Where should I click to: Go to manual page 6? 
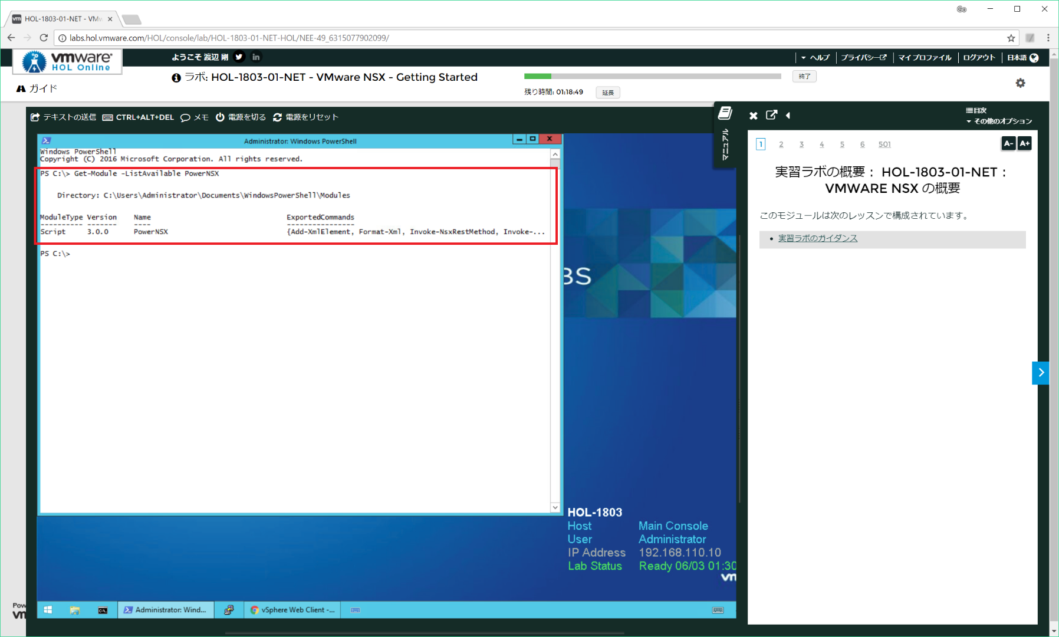pyautogui.click(x=862, y=145)
